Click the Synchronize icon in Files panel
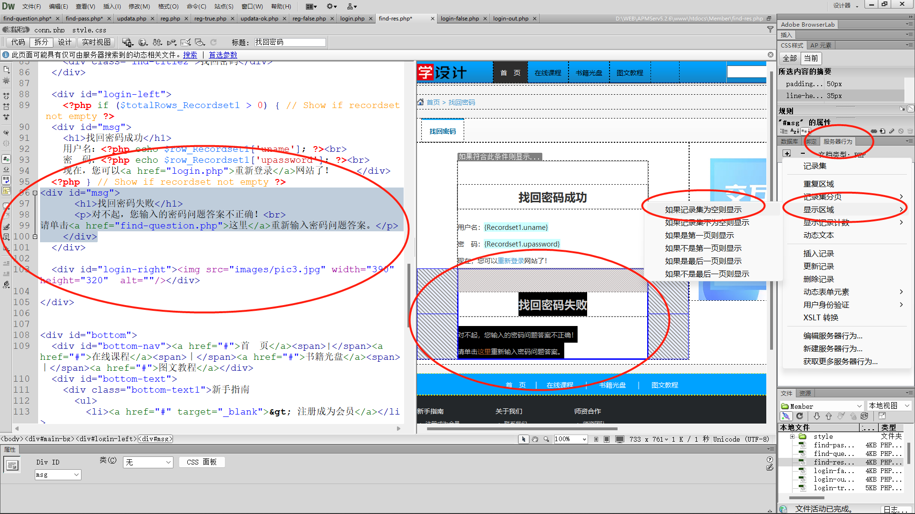 tap(865, 415)
